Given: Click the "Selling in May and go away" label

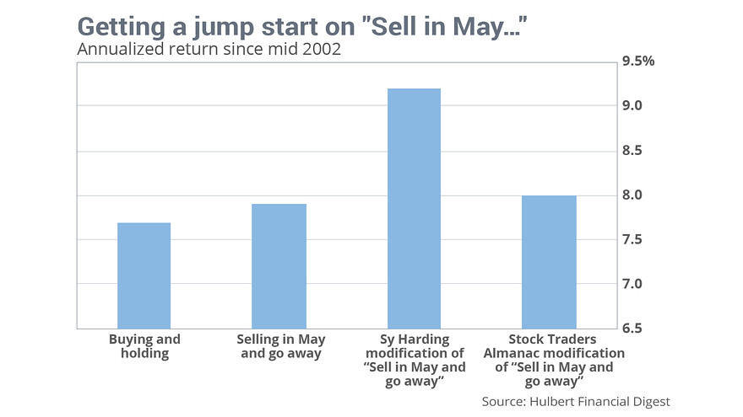Looking at the screenshot, I should tap(281, 346).
